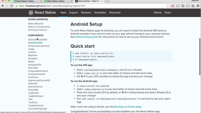
Task: Click the 'Quick start' heading
Action: 82,46
